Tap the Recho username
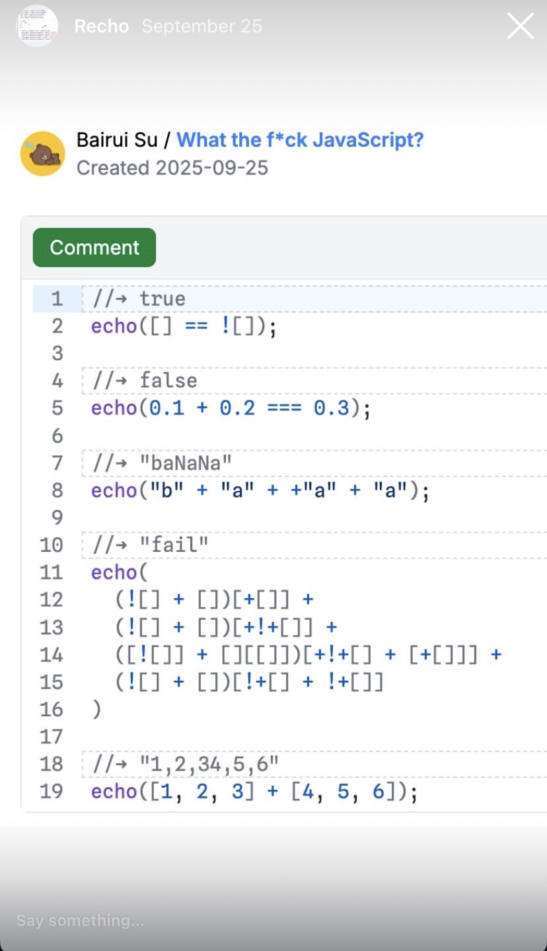This screenshot has height=951, width=547. [x=101, y=26]
